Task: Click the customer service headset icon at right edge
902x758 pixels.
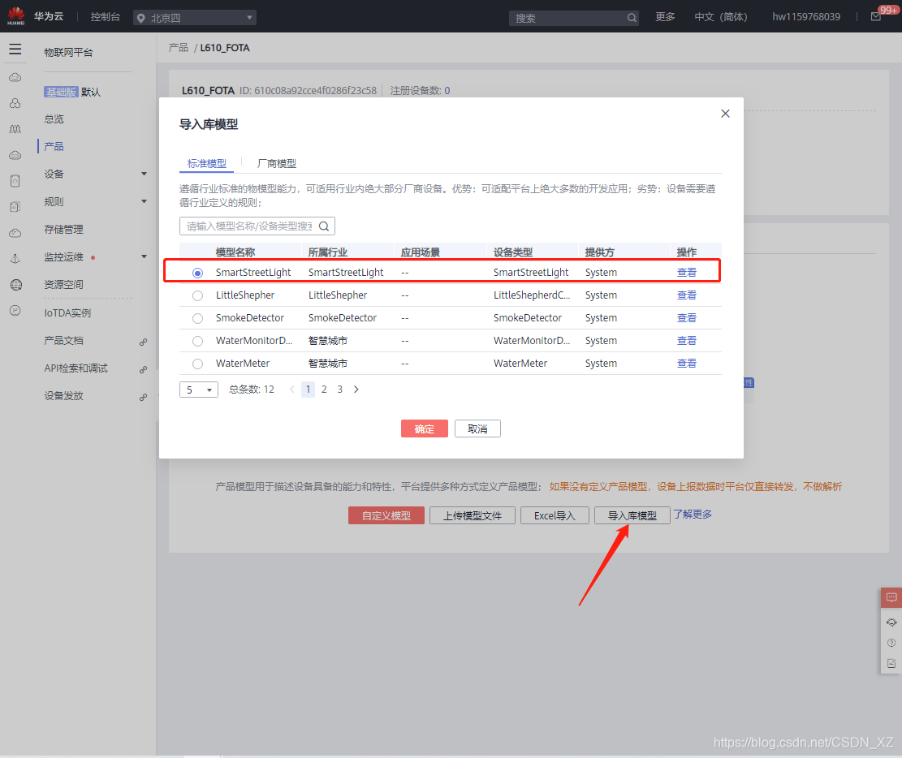Action: click(x=891, y=622)
